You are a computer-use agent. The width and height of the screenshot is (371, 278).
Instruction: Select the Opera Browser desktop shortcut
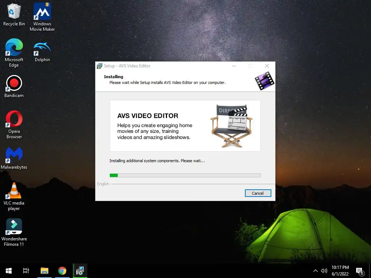click(x=14, y=125)
